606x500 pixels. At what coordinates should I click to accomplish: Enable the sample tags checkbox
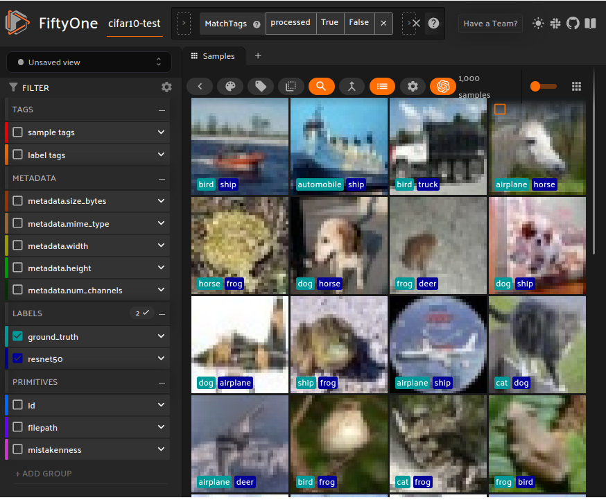18,132
